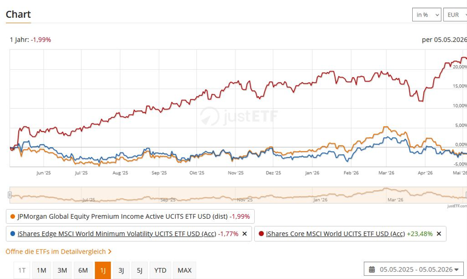
Task: Select the YTD time range
Action: click(160, 270)
